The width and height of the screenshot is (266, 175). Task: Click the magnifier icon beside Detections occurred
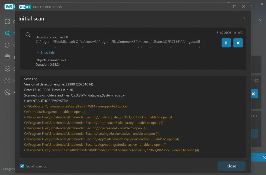28,35
